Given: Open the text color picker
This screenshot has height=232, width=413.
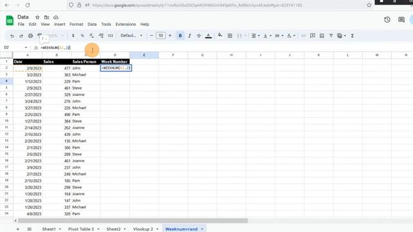Looking at the screenshot, I should tap(208, 36).
